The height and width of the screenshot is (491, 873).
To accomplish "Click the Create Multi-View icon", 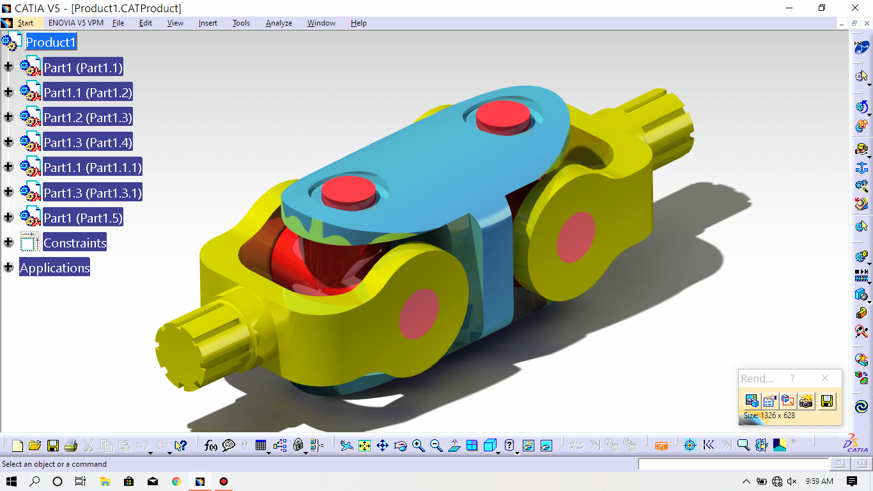I will click(x=472, y=446).
